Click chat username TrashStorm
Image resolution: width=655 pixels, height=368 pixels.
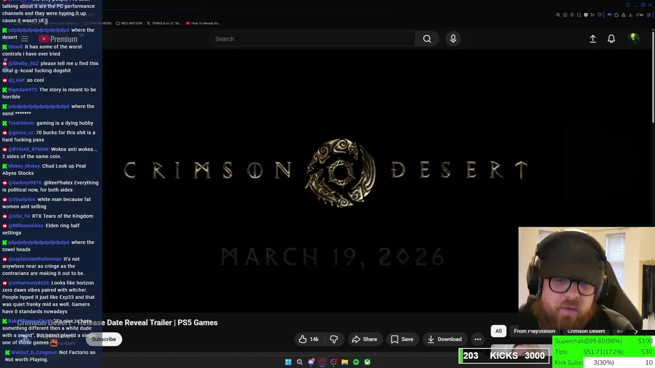[x=21, y=123]
